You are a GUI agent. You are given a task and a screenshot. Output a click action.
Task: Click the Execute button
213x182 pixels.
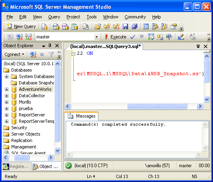click(x=115, y=37)
